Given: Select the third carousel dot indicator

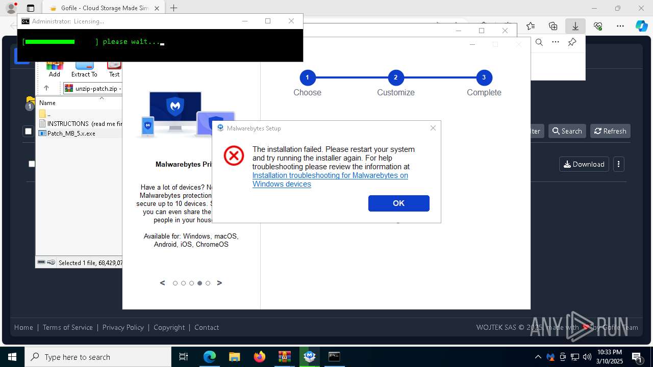Looking at the screenshot, I should (x=191, y=283).
